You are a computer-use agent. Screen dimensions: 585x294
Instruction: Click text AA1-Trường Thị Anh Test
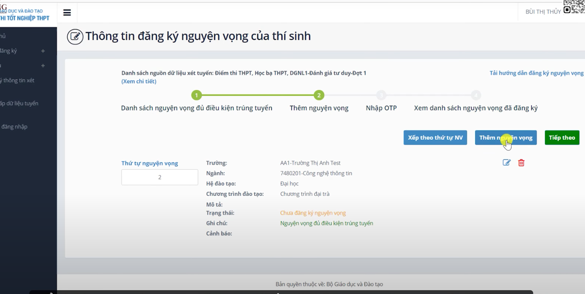(310, 163)
